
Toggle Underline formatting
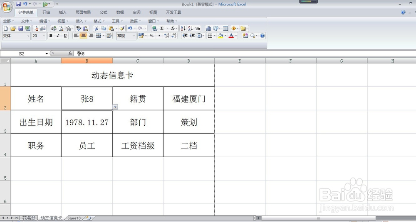click(65, 36)
